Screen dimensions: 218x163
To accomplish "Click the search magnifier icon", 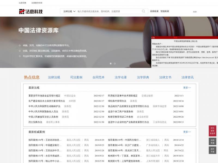I will point(143,11).
